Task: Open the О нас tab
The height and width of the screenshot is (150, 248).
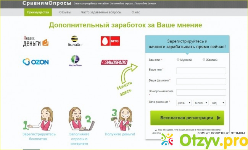Action: click(x=136, y=12)
